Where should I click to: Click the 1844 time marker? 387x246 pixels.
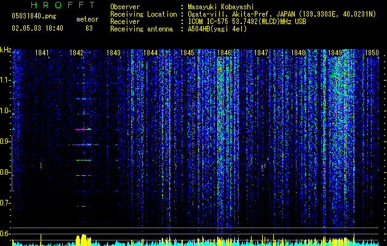click(x=150, y=52)
